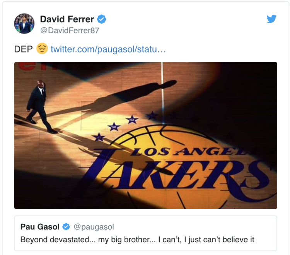Open the @paugasol handle
Viewport: 290px width, 255px height.
click(x=94, y=227)
